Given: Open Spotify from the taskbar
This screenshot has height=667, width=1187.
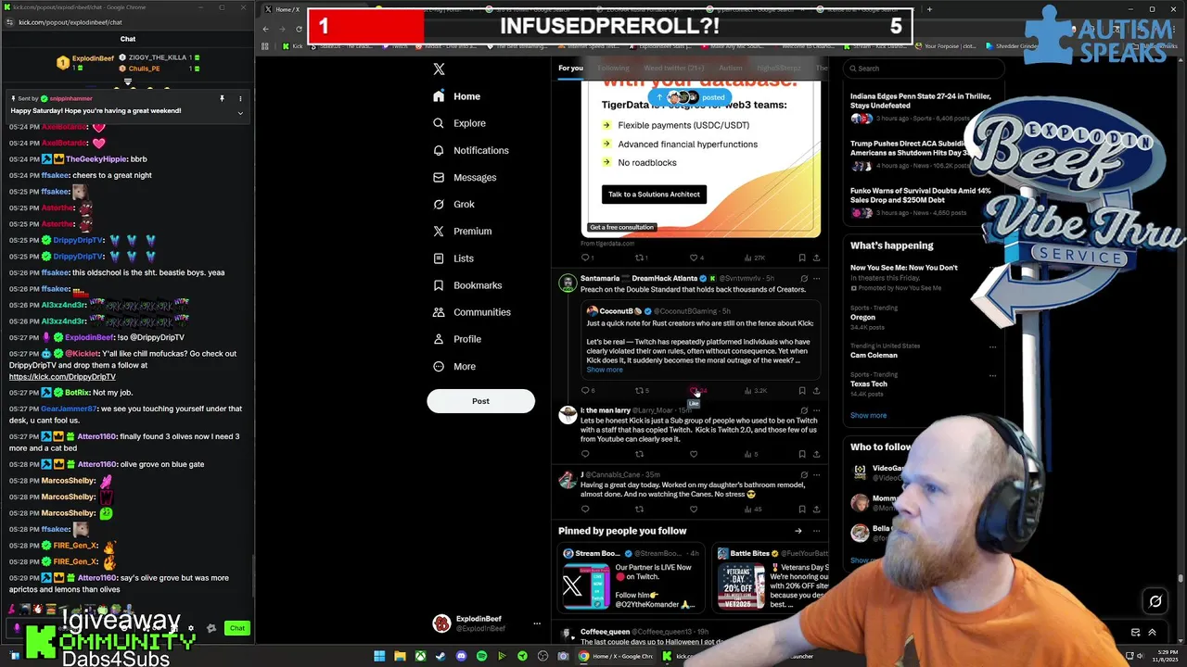Looking at the screenshot, I should click(481, 656).
